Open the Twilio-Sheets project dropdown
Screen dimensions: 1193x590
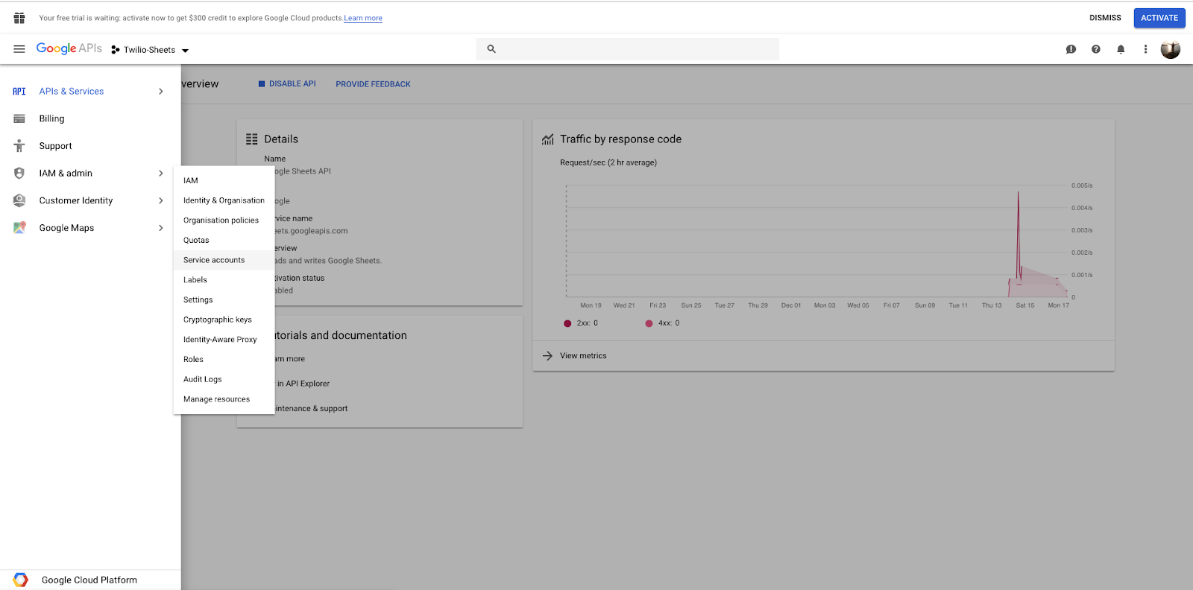[x=150, y=50]
